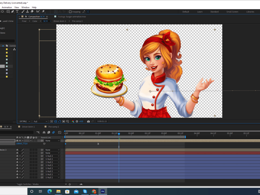Switch to Driver Anim 1 timeline tab
Screen dimensions: 260x195
pos(28,127)
